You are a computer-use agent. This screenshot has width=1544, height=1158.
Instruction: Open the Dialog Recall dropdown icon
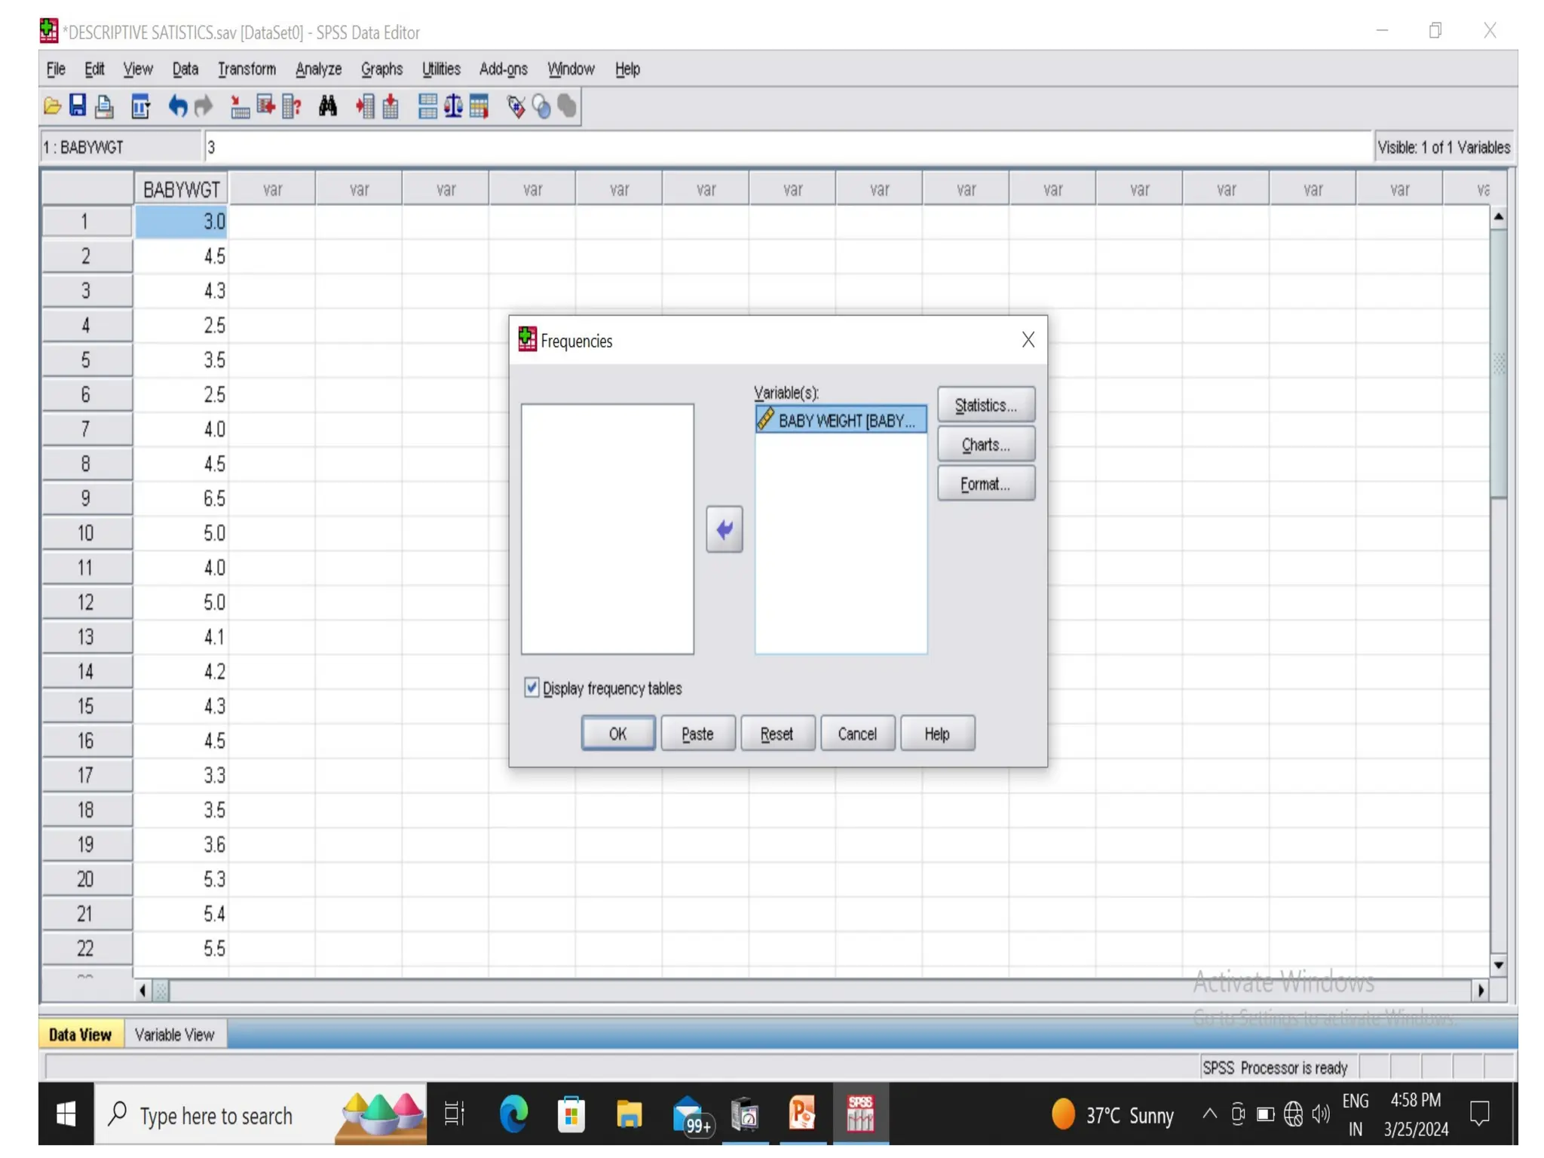coord(140,106)
